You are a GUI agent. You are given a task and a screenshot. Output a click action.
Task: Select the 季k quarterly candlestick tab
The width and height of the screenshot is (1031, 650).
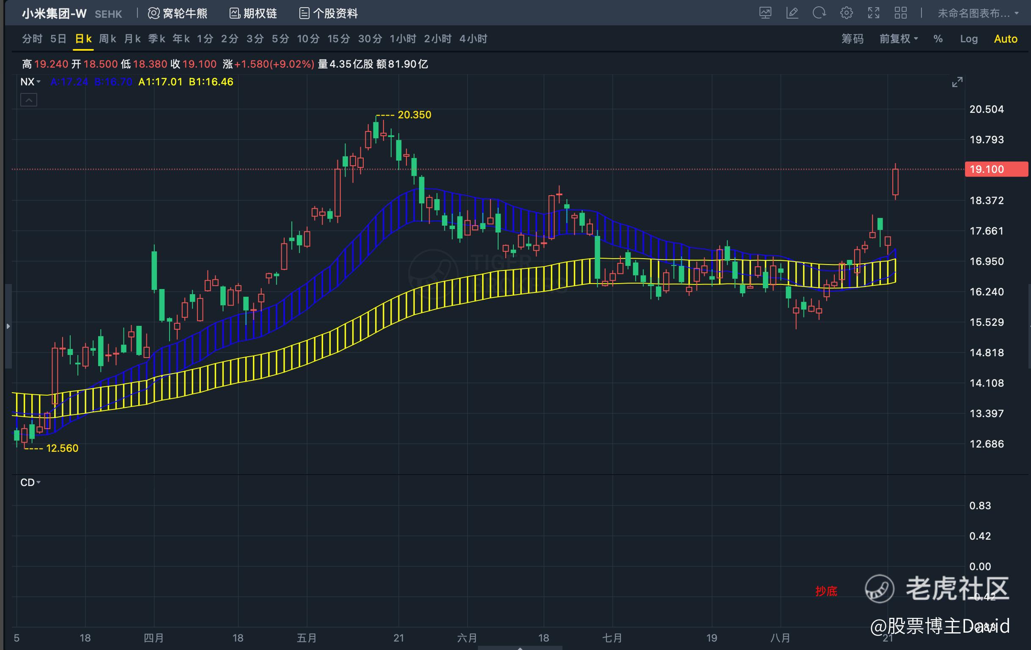pos(157,39)
